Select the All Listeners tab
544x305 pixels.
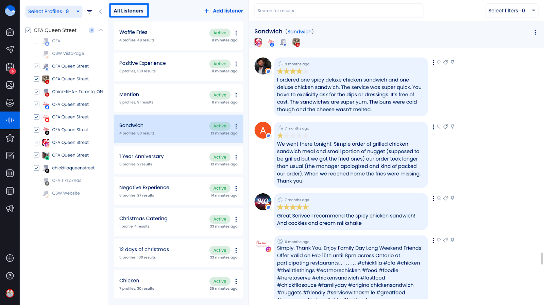pyautogui.click(x=129, y=11)
